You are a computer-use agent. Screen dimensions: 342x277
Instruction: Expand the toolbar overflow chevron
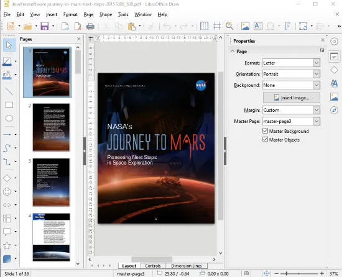(x=339, y=26)
